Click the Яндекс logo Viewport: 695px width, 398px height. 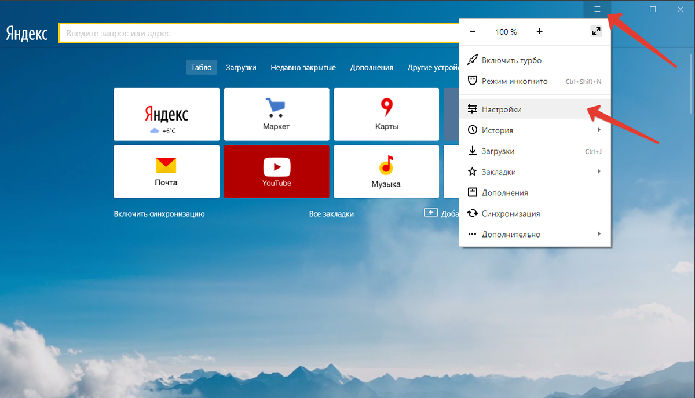[x=27, y=33]
